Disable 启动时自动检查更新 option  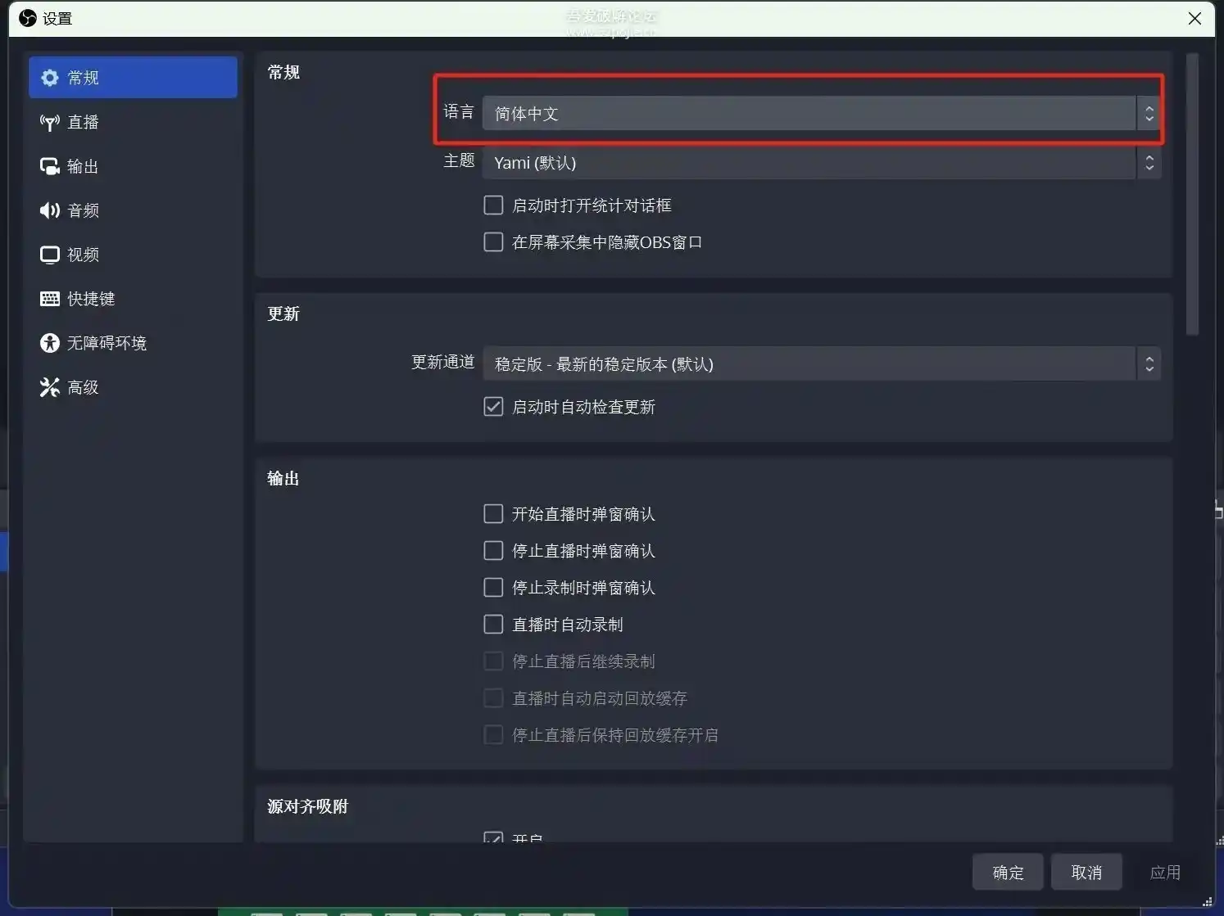[x=492, y=406]
